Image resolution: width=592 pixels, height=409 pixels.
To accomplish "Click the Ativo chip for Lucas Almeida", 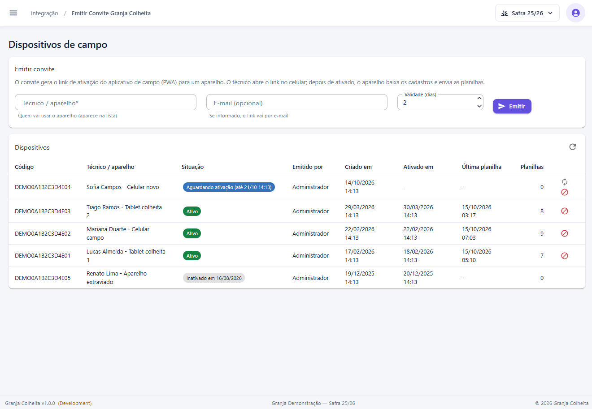I will click(x=192, y=256).
